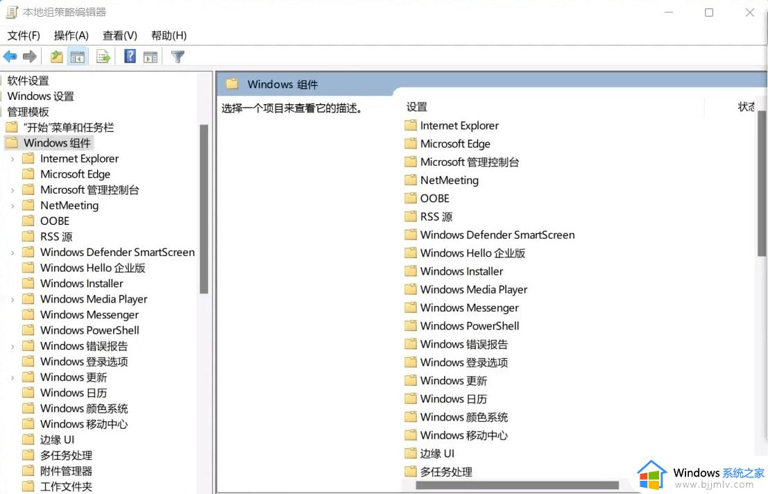Click the Windows 组件 header folder icon
This screenshot has width=768, height=494.
232,84
